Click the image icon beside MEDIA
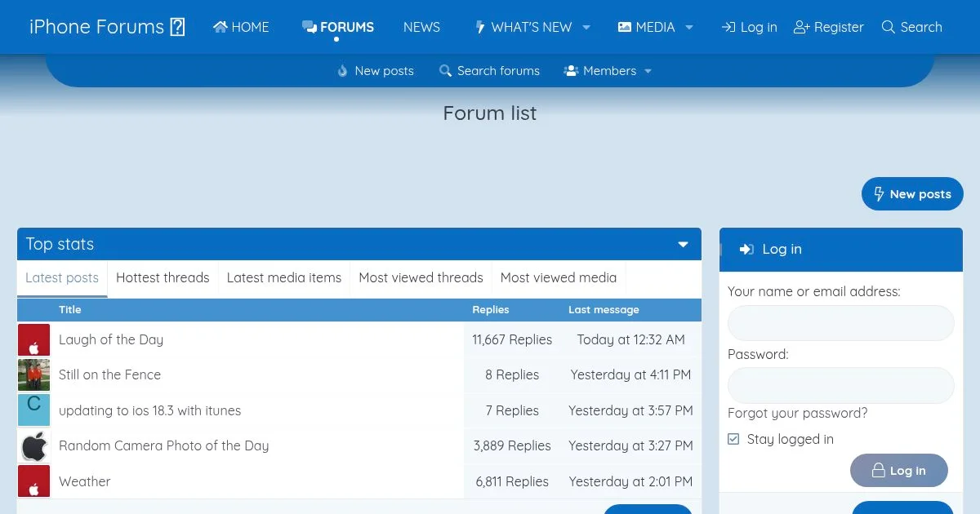This screenshot has height=514, width=980. pyautogui.click(x=625, y=27)
